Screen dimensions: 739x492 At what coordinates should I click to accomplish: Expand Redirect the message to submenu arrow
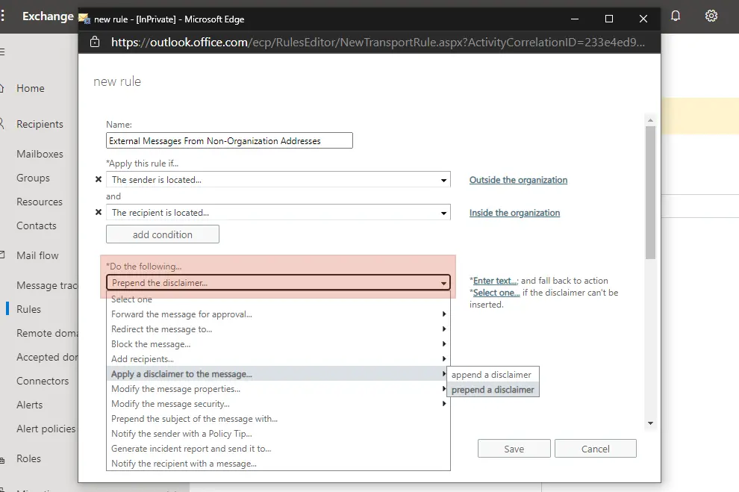[444, 329]
